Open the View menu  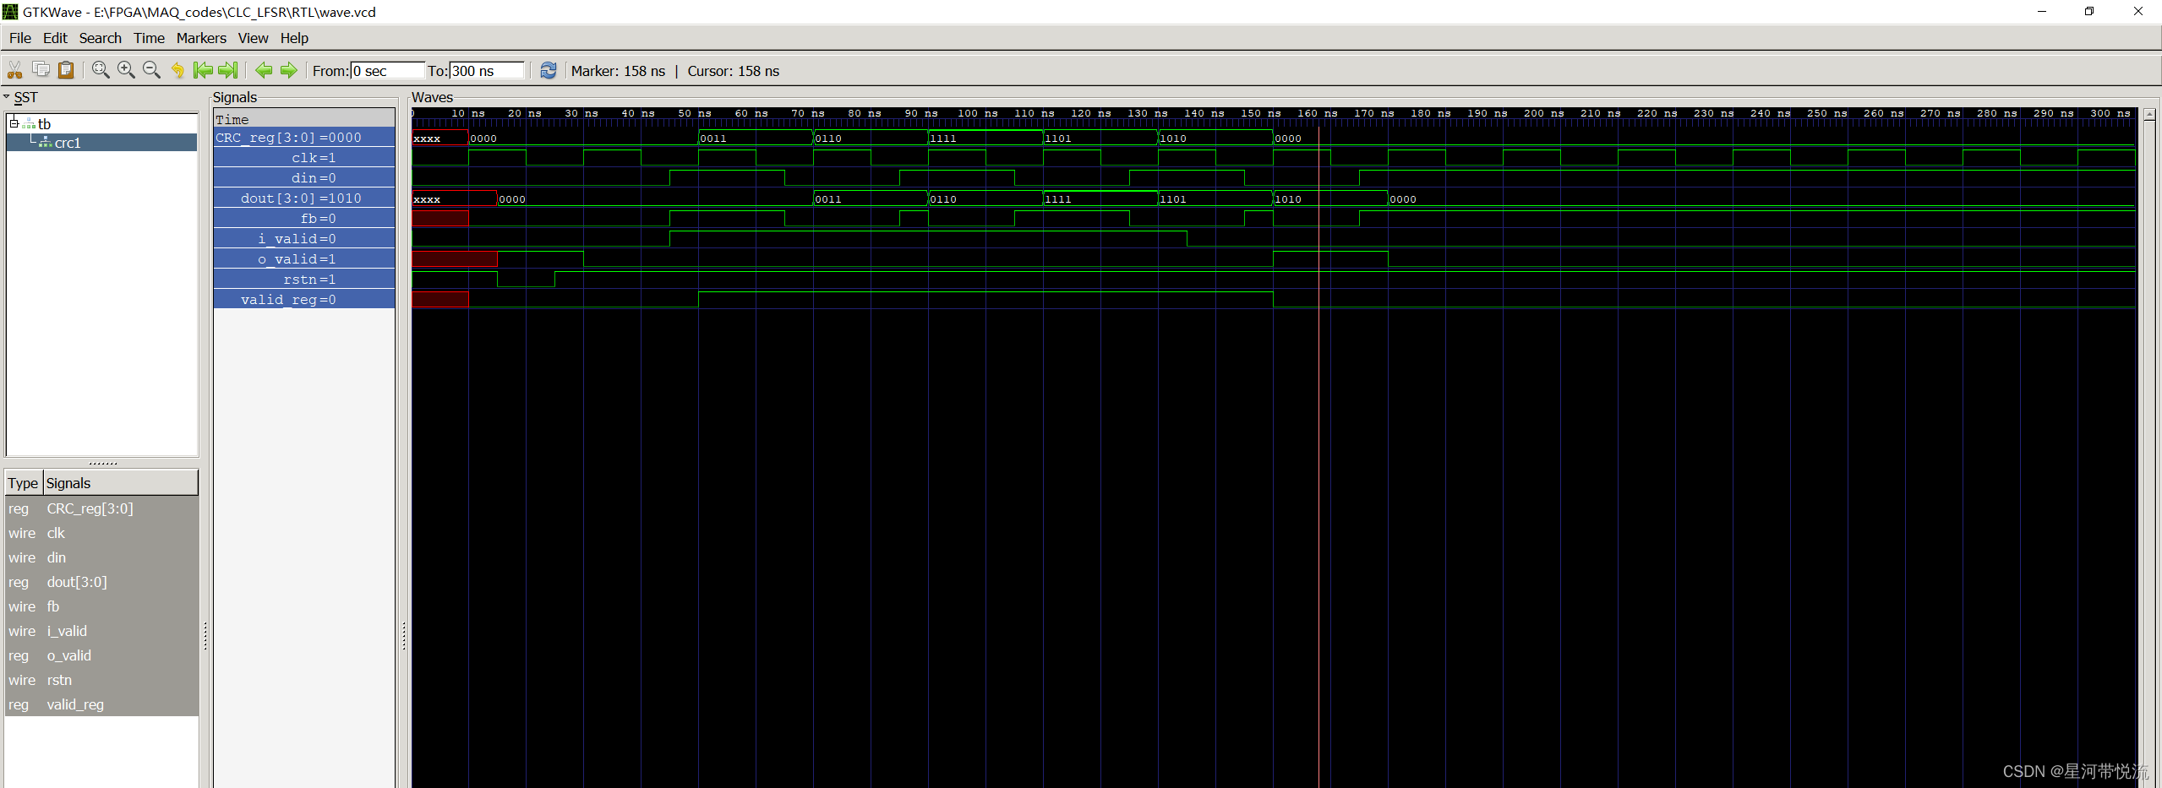pos(253,38)
